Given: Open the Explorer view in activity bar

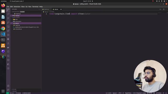Looking at the screenshot, I should [8, 10].
